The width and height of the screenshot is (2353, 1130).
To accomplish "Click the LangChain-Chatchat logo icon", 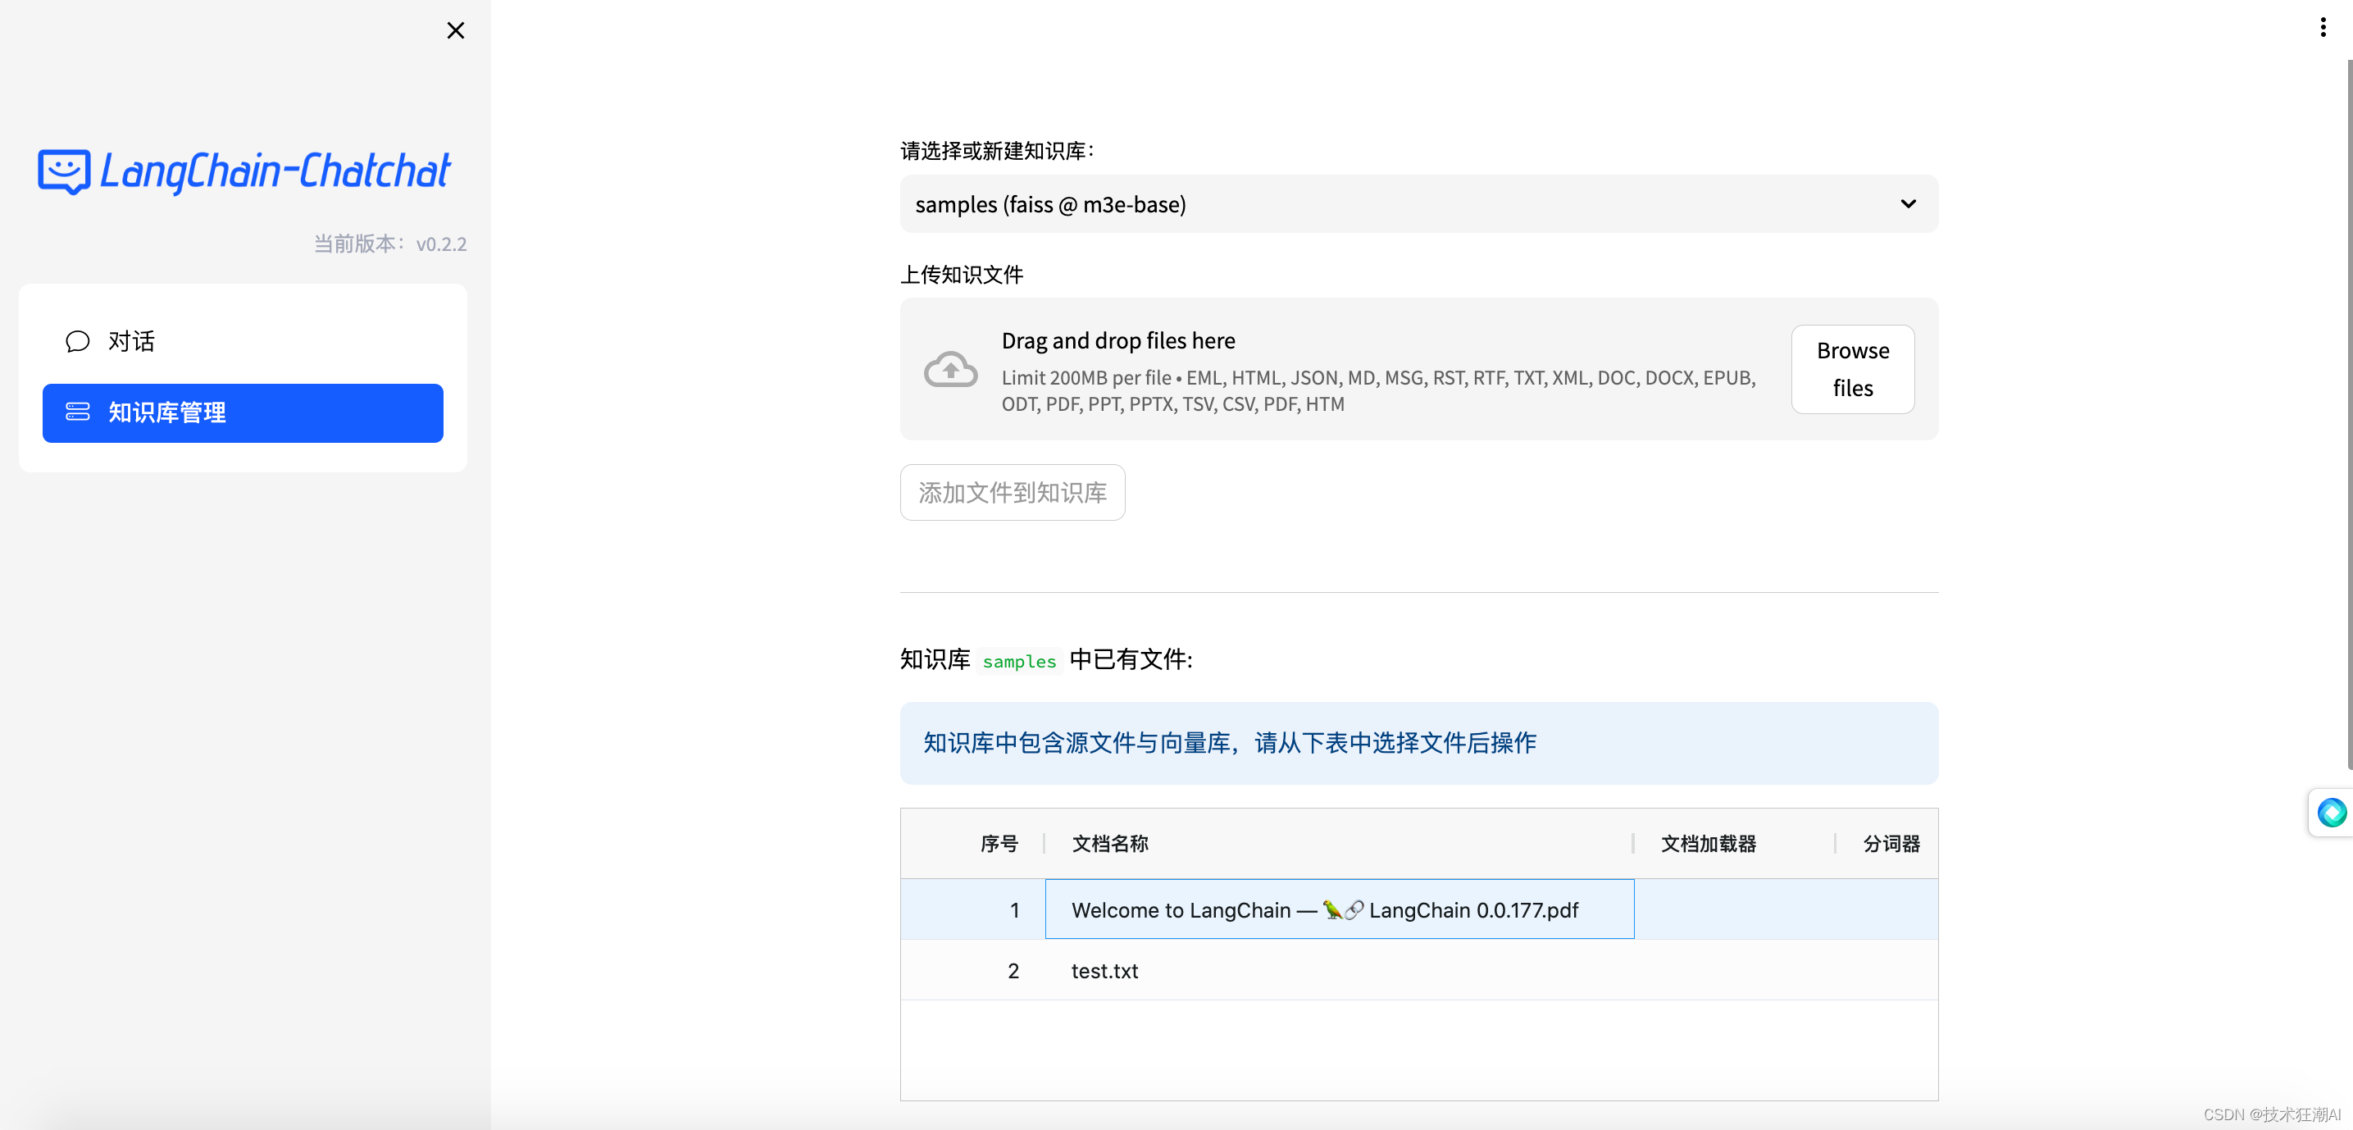I will click(x=65, y=170).
